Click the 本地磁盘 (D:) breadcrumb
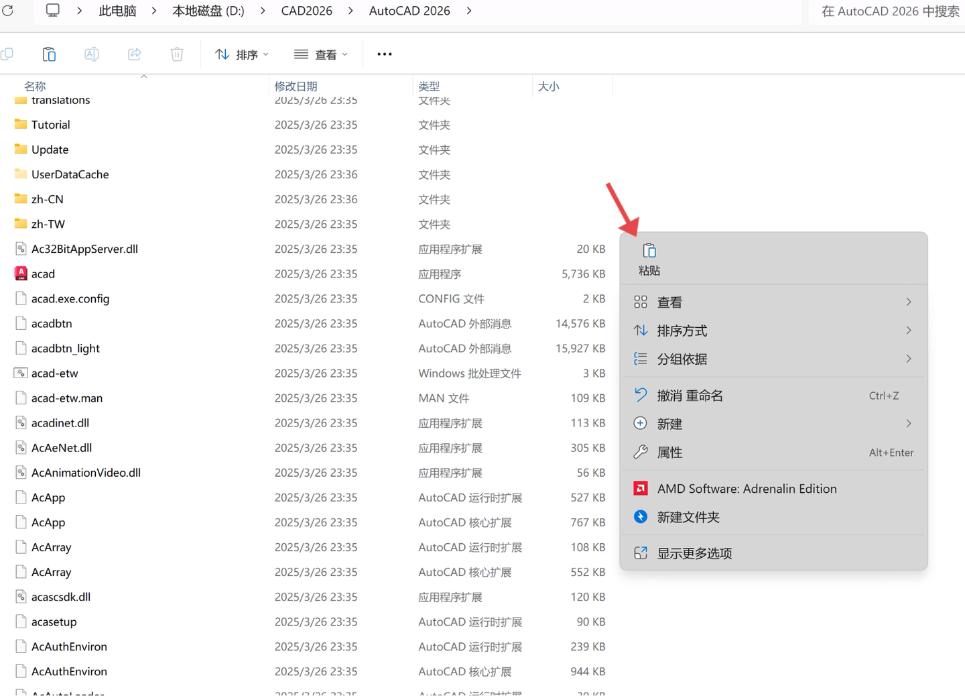This screenshot has width=965, height=700. point(208,11)
